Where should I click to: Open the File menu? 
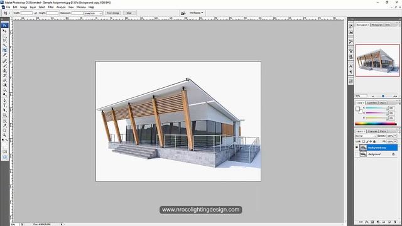coord(8,7)
